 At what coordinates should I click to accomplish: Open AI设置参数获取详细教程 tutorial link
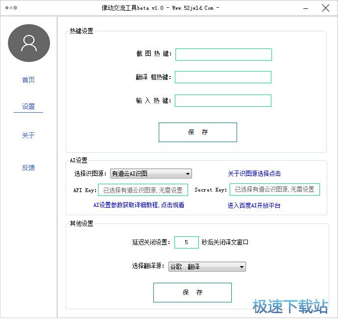139,205
